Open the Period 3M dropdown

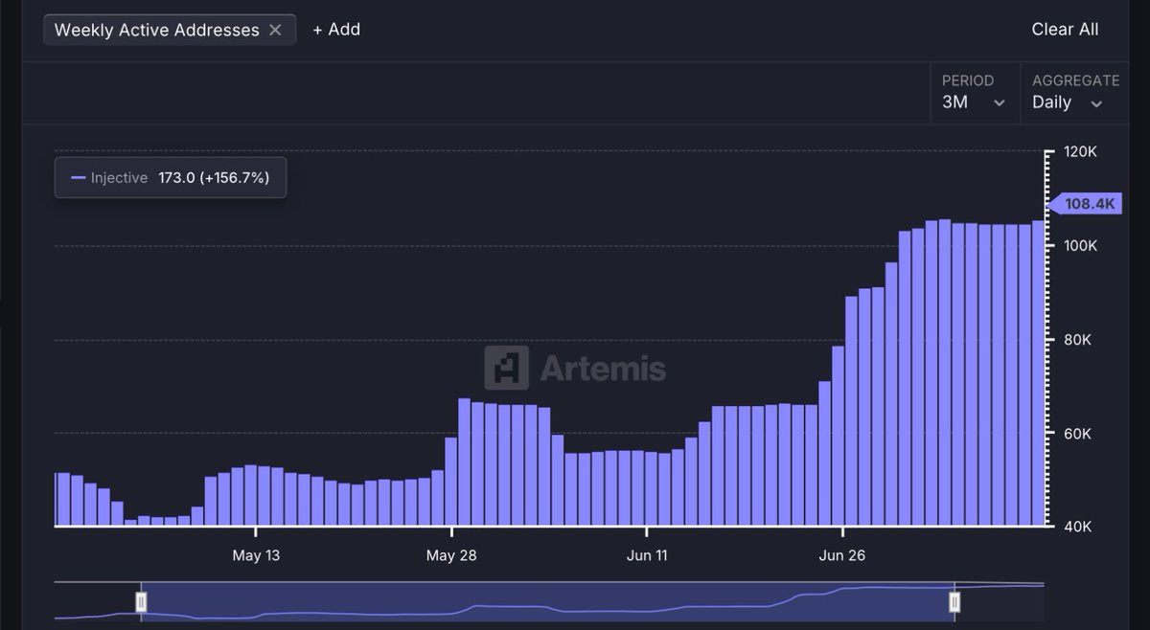coord(975,93)
